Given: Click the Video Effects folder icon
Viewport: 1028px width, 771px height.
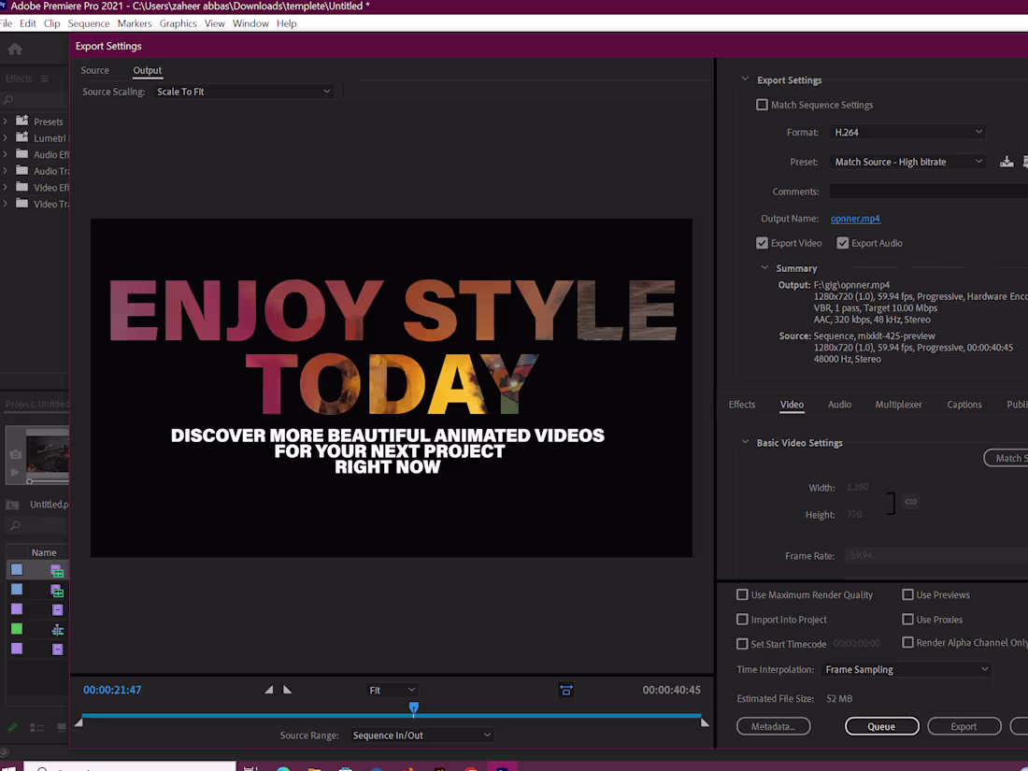Looking at the screenshot, I should pyautogui.click(x=22, y=187).
